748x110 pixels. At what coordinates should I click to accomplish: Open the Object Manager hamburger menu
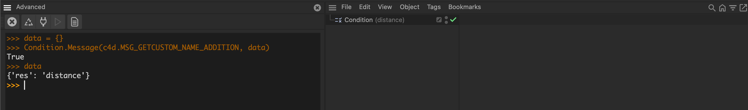click(x=332, y=8)
